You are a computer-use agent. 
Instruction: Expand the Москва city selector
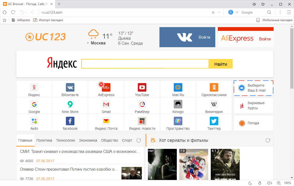(98, 43)
